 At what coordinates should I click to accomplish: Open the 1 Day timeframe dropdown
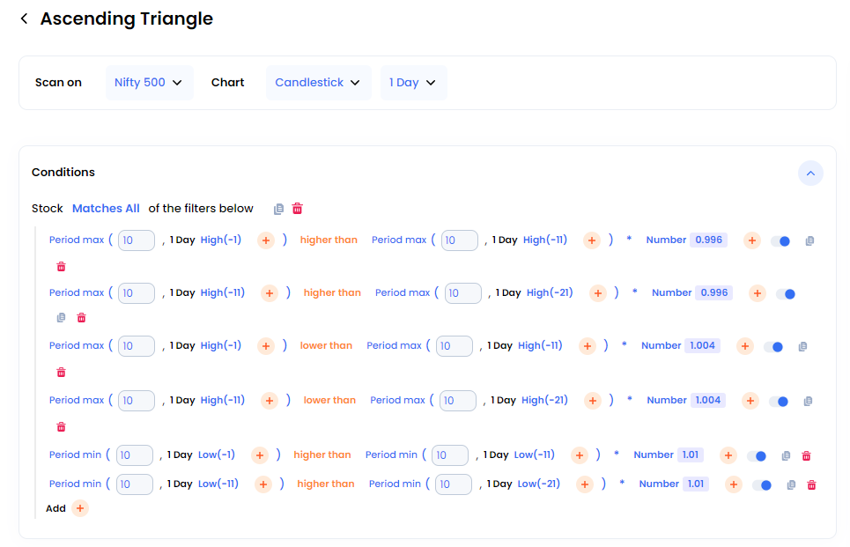pyautogui.click(x=413, y=83)
